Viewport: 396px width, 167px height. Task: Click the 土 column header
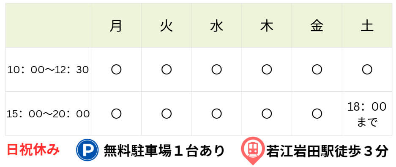point(367,26)
